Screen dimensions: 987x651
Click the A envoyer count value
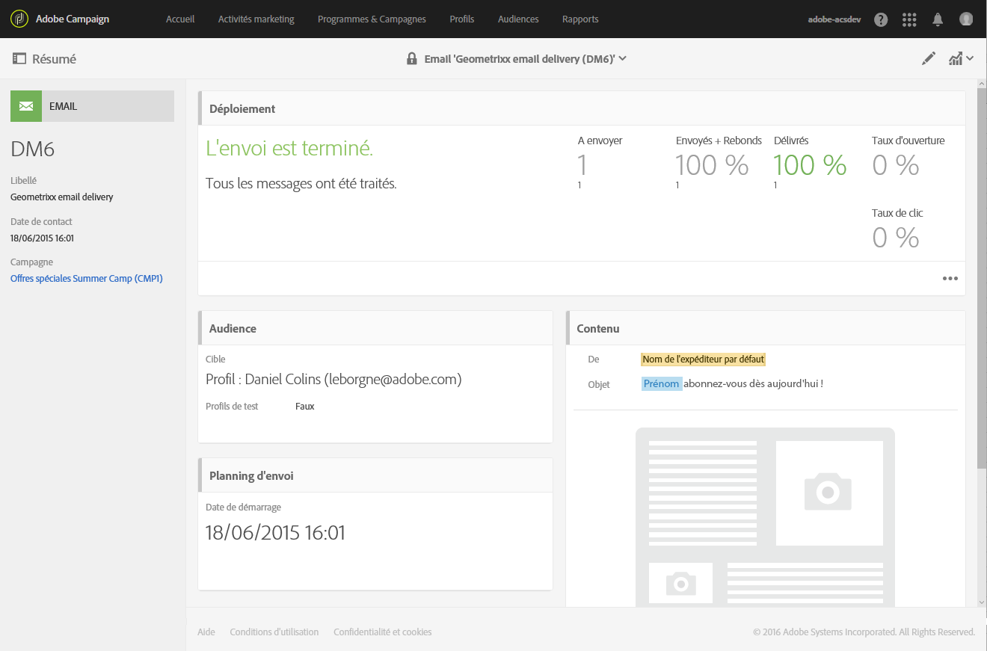click(583, 165)
